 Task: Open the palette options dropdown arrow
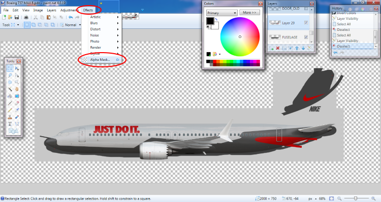coord(219,54)
